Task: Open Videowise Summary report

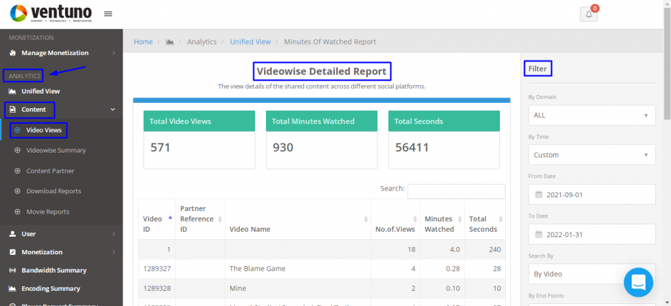Action: pos(56,150)
